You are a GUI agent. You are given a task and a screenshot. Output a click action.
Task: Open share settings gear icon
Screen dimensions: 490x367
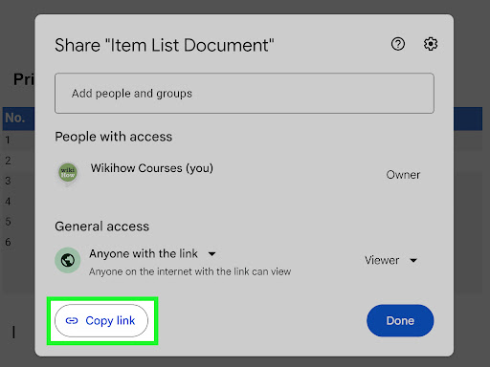coord(431,44)
